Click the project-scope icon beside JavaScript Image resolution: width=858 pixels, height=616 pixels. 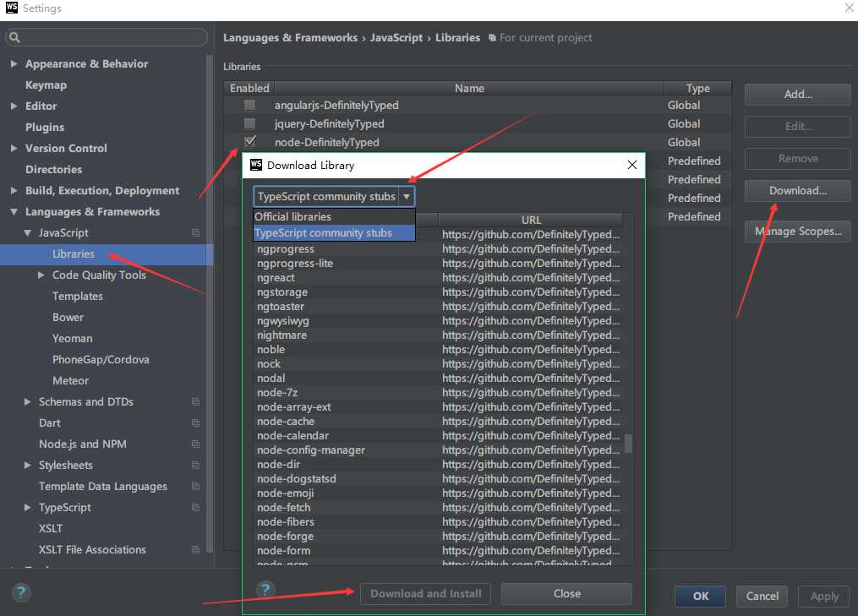click(x=195, y=233)
